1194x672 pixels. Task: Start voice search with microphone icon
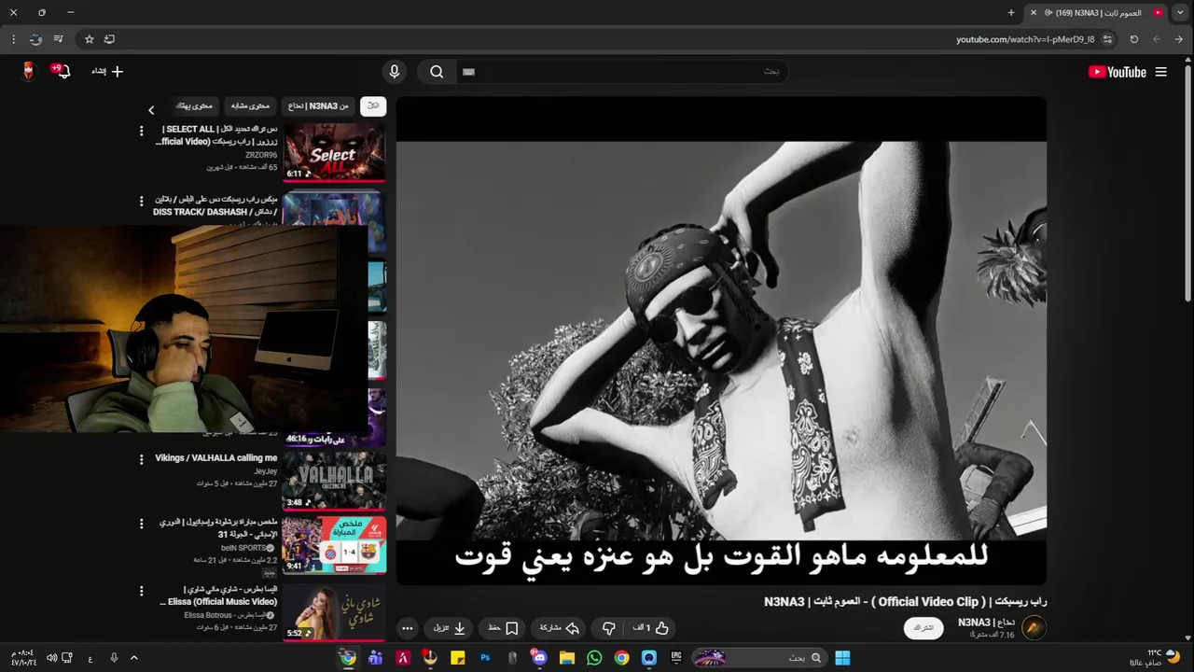(x=394, y=72)
